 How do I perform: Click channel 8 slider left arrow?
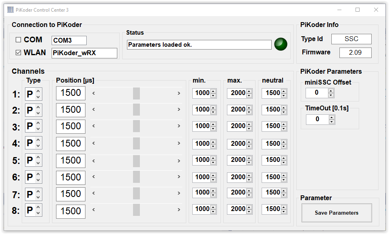click(x=94, y=210)
